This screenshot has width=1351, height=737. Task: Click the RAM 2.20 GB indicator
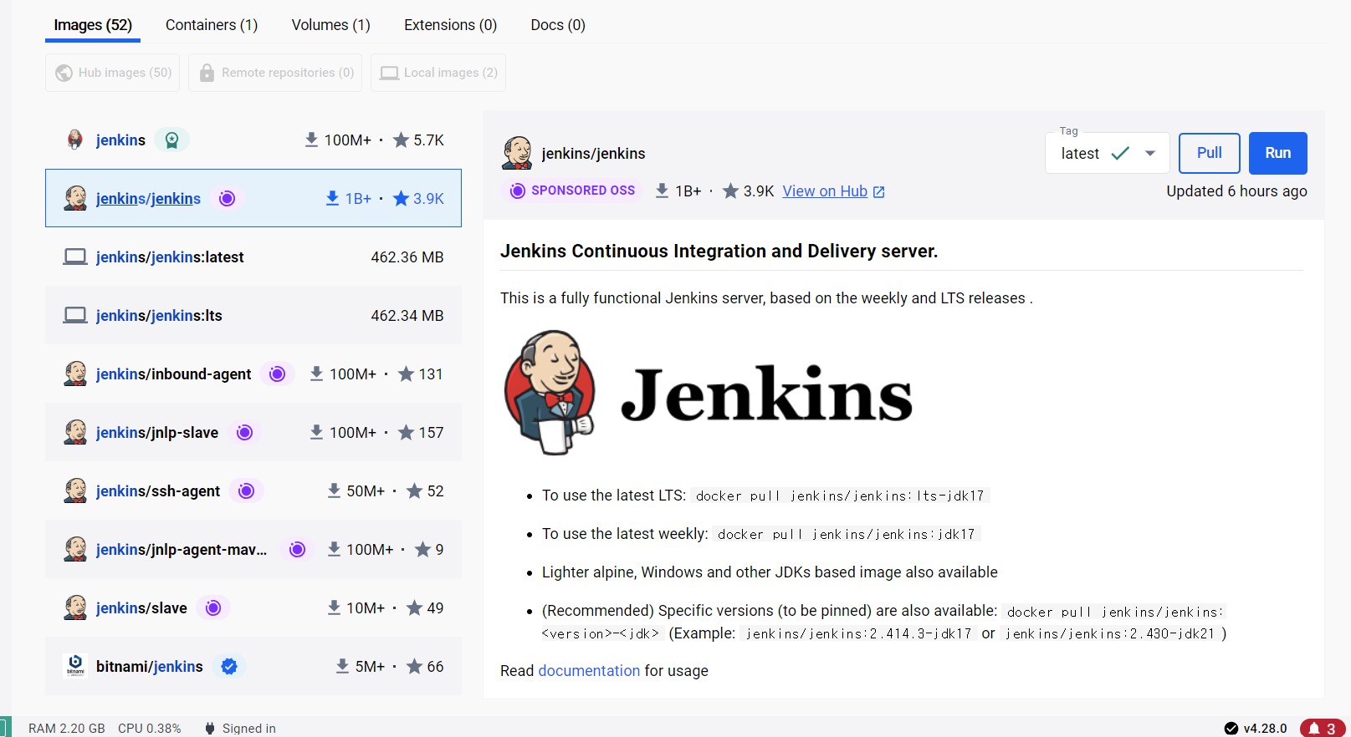[x=67, y=729]
